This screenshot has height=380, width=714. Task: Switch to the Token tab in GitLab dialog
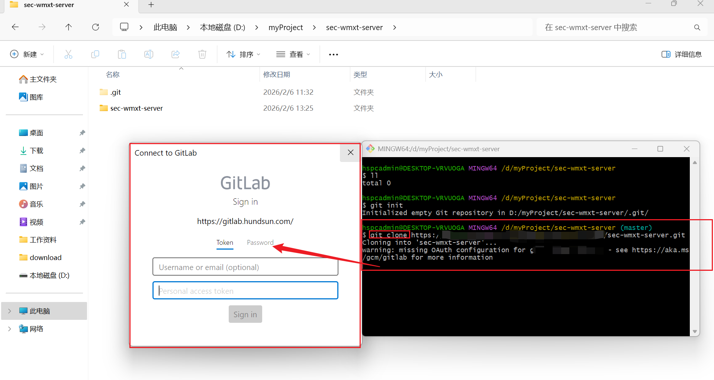click(225, 243)
